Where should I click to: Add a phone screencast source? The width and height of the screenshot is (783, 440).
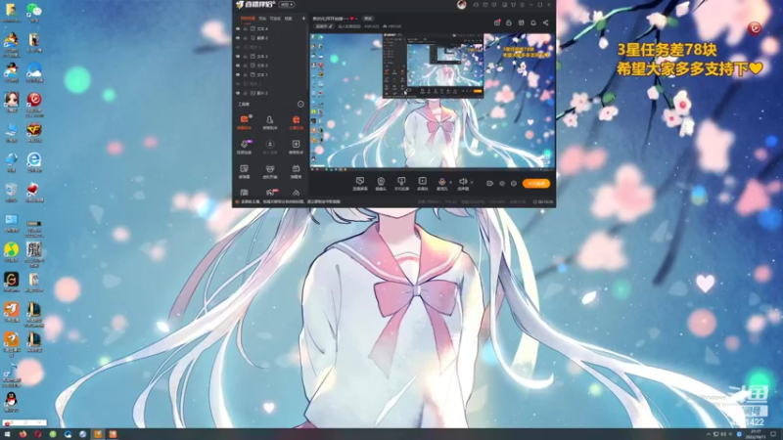pos(401,184)
